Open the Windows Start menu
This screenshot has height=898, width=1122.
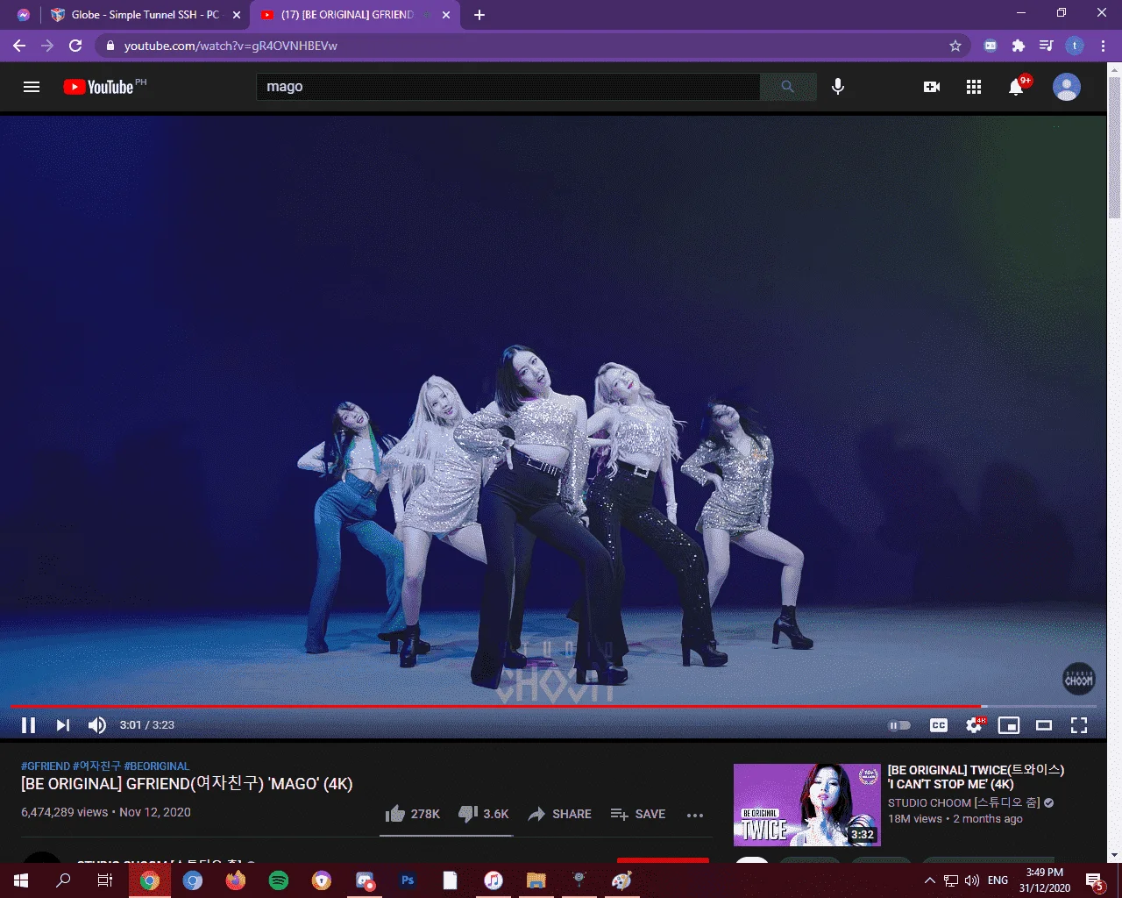click(21, 880)
